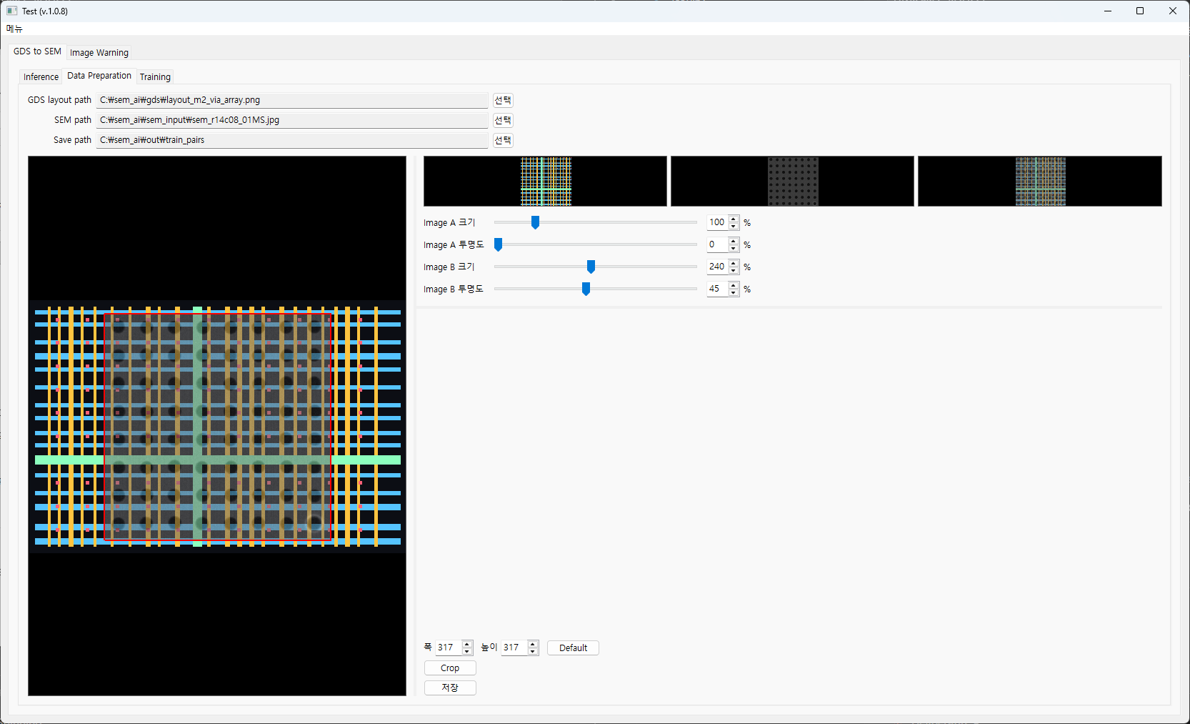Click 선택 button for GDS layout path

click(x=503, y=100)
